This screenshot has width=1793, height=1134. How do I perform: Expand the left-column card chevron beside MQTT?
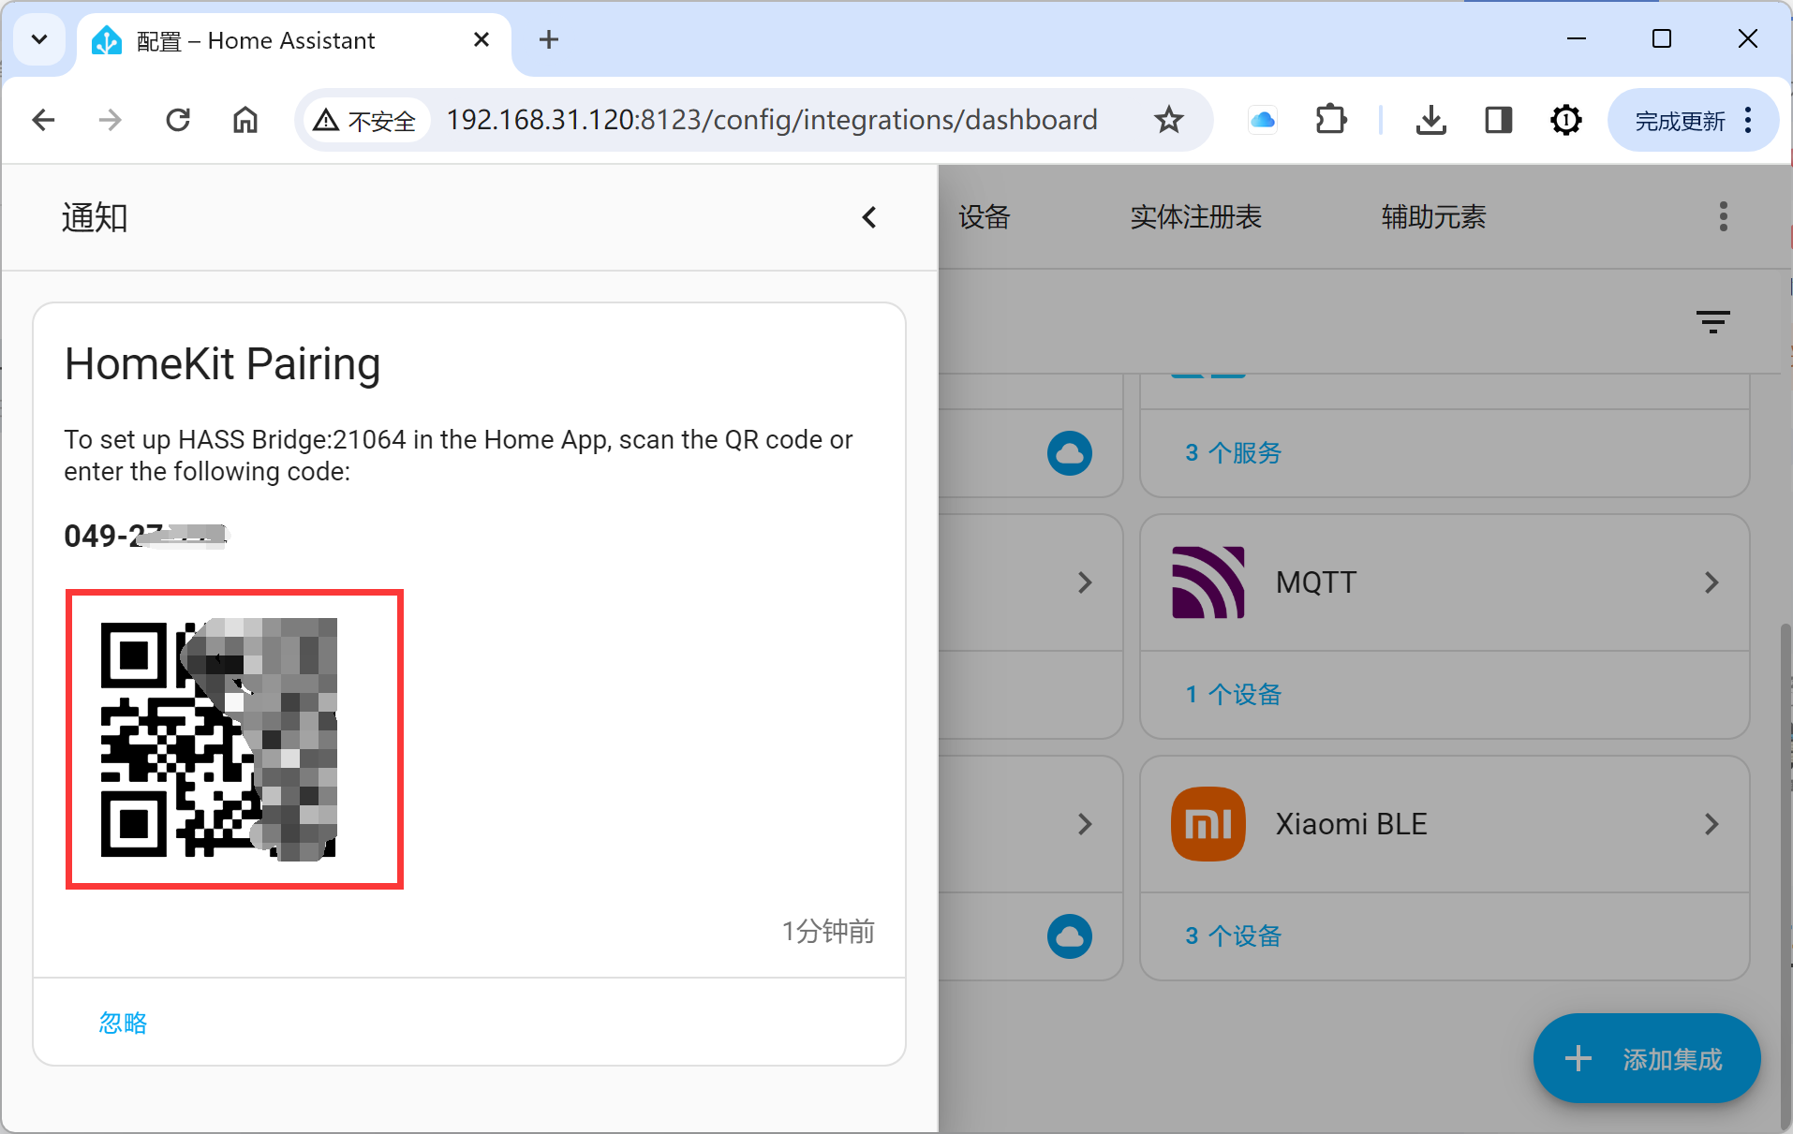[x=1085, y=582]
